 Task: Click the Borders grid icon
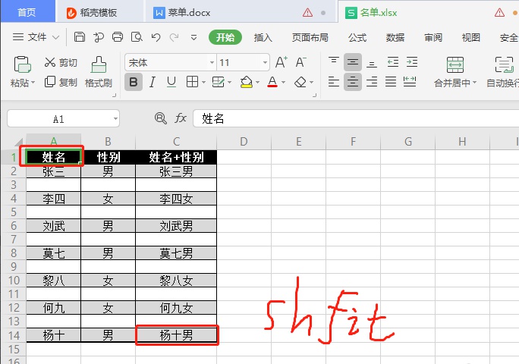coord(192,82)
